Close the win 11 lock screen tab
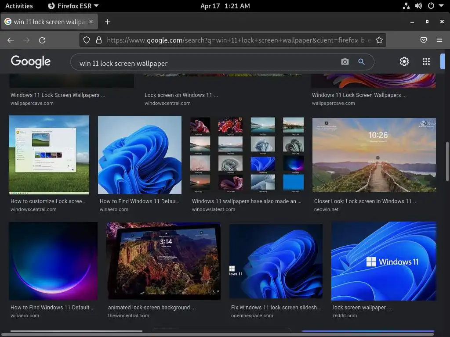 pos(91,22)
